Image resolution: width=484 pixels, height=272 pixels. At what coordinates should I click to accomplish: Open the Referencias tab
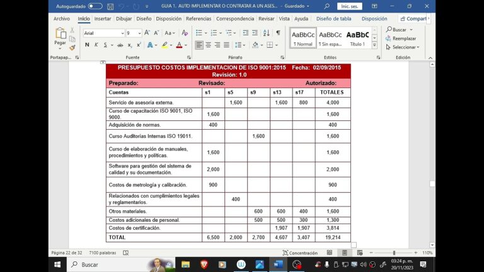pos(199,18)
